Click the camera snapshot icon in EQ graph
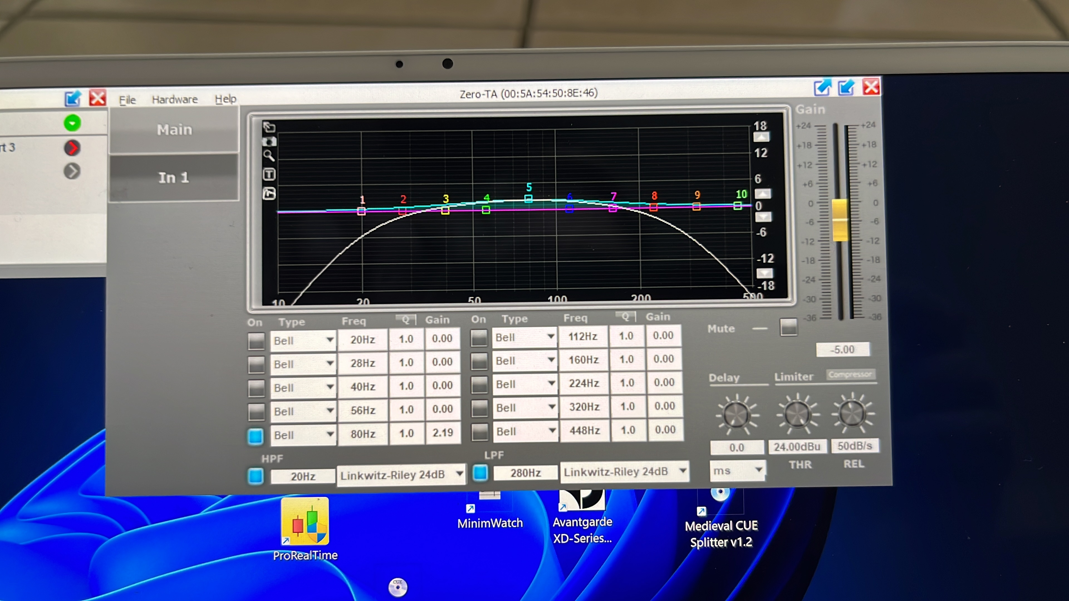 [269, 142]
